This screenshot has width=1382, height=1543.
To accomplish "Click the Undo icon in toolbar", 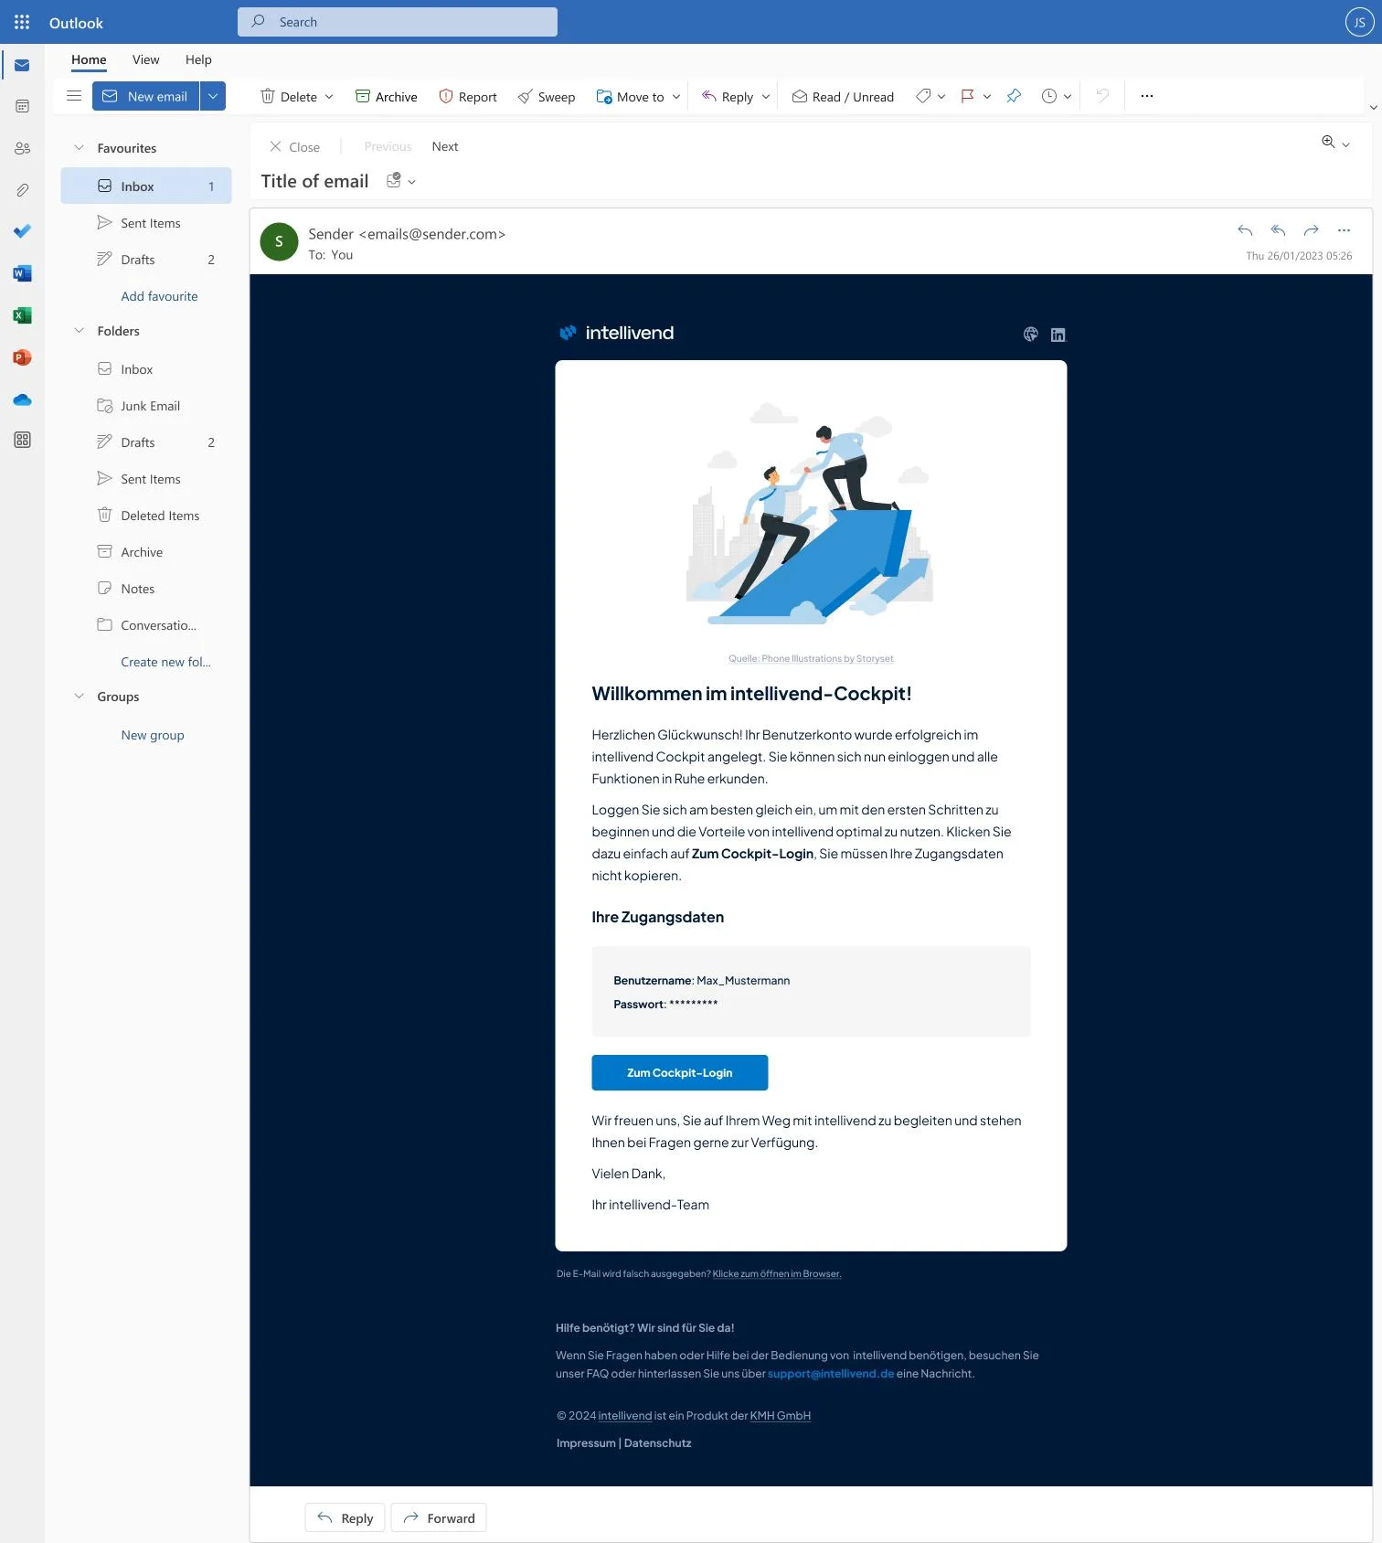I will [x=1102, y=96].
